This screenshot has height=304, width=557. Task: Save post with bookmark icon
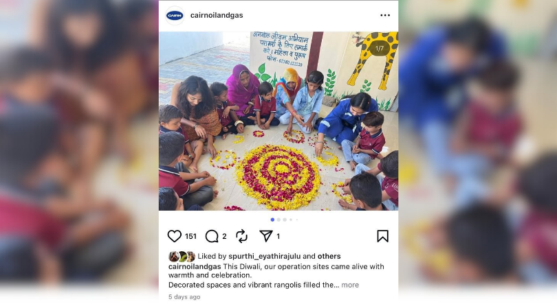coord(382,236)
